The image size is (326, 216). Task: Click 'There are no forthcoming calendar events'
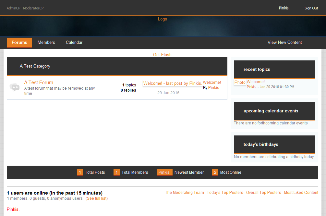[x=271, y=123]
